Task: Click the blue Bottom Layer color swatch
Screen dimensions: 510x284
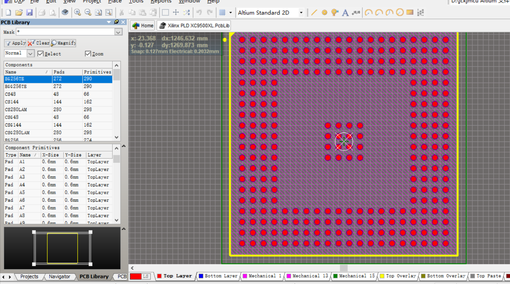Action: click(201, 276)
